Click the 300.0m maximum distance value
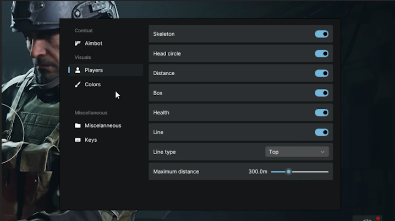 257,172
